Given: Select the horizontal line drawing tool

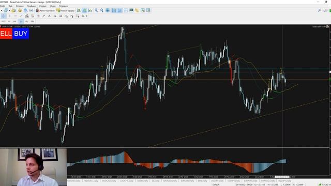Looking at the screenshot, I should pos(15,16).
